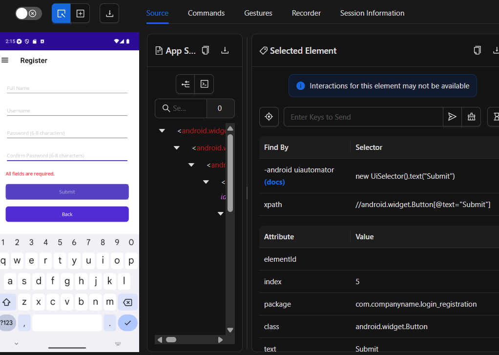Screen dimensions: 499x355
Task: Toggle the MJPEG switch at top left
Action: [x=28, y=13]
